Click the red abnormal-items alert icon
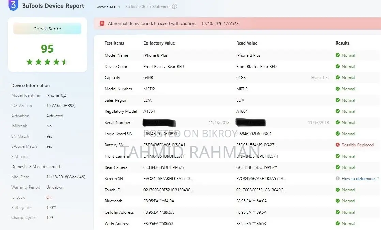This screenshot has height=230, width=381. 102,23
